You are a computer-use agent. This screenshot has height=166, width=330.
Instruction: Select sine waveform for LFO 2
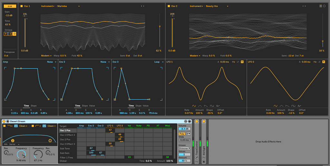coord(276,106)
